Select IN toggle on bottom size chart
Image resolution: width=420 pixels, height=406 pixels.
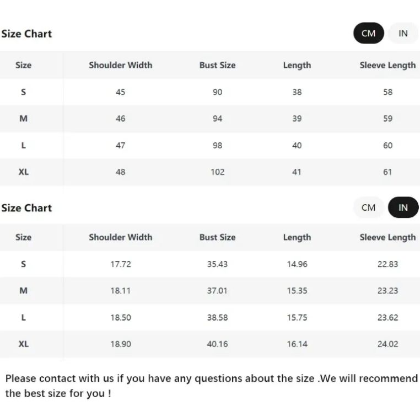[x=403, y=207]
